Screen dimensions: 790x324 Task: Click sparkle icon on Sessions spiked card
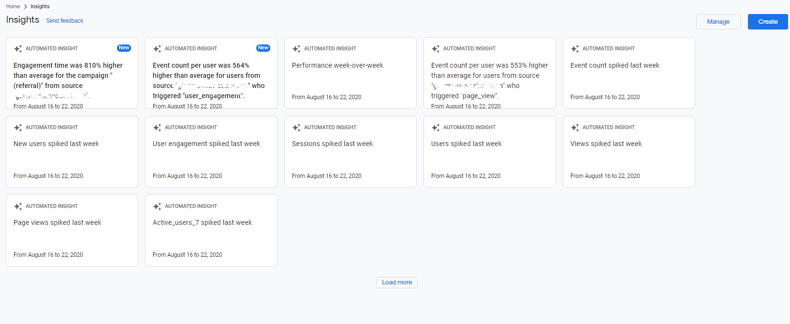click(296, 128)
